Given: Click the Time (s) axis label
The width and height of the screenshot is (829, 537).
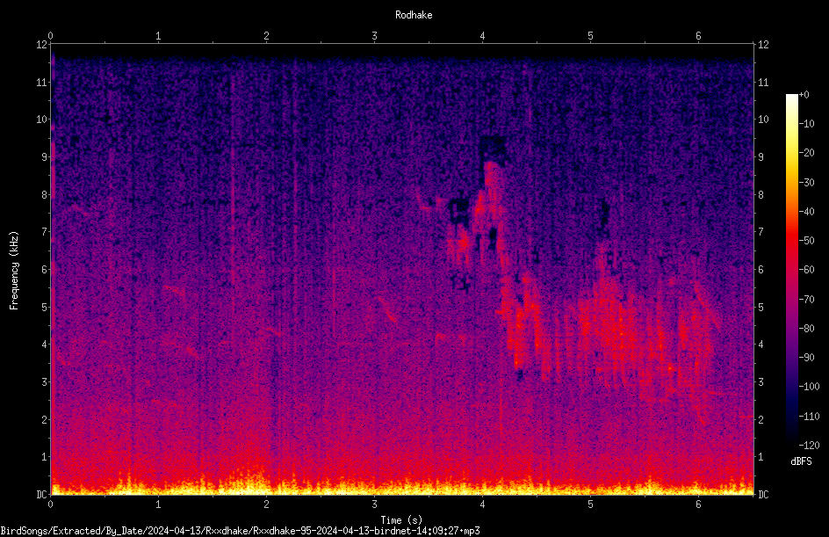Looking at the screenshot, I should (x=401, y=520).
